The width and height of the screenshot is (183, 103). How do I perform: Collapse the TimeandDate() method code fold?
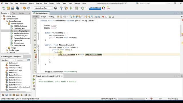point(38,45)
